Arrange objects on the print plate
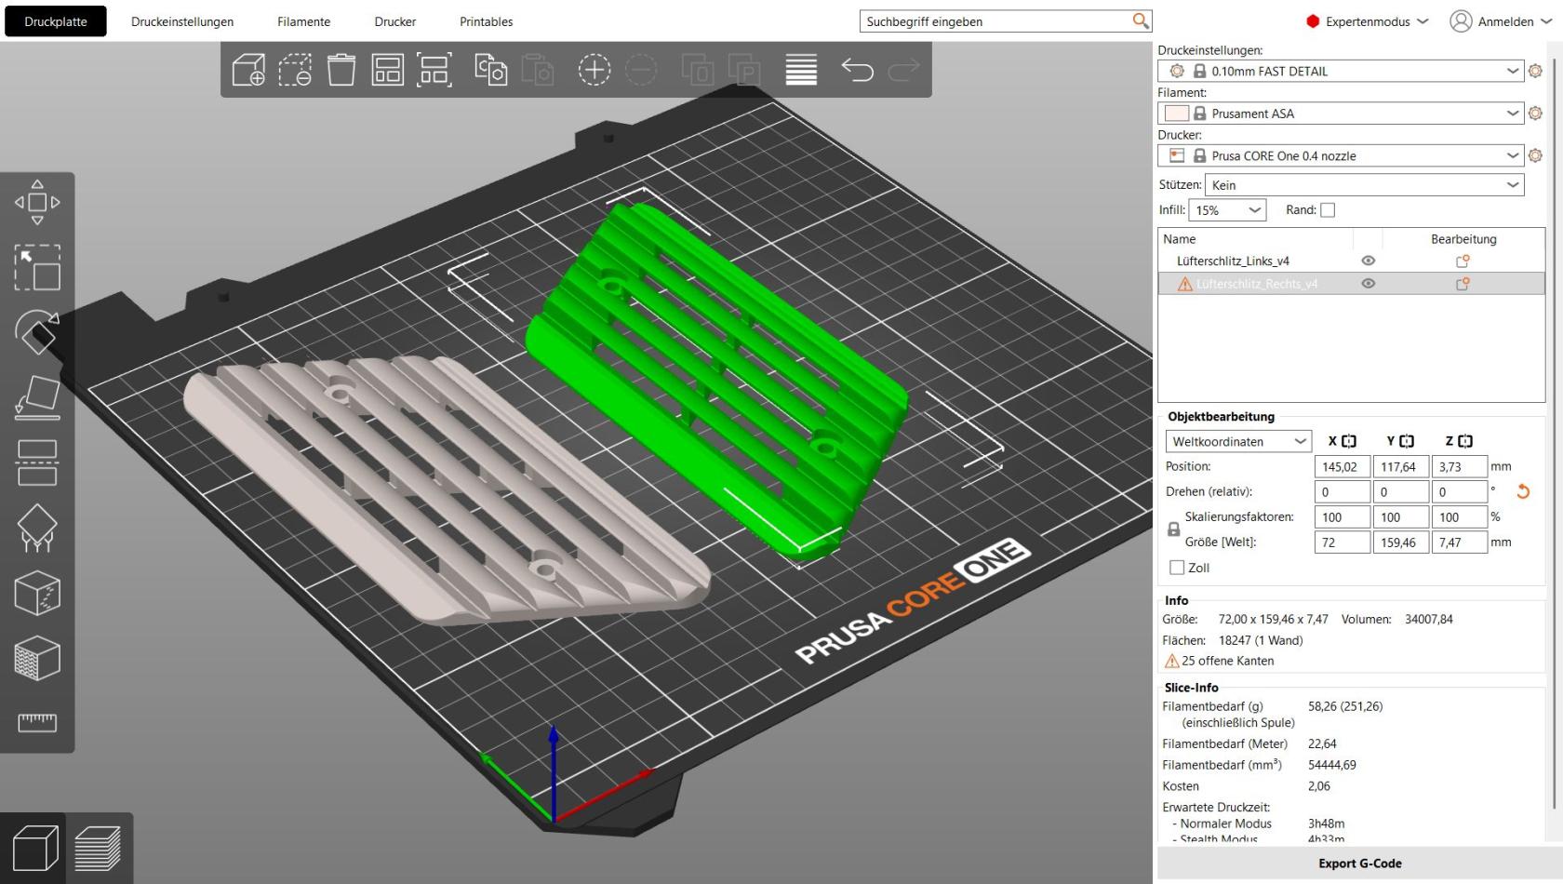The height and width of the screenshot is (884, 1563). click(x=387, y=70)
